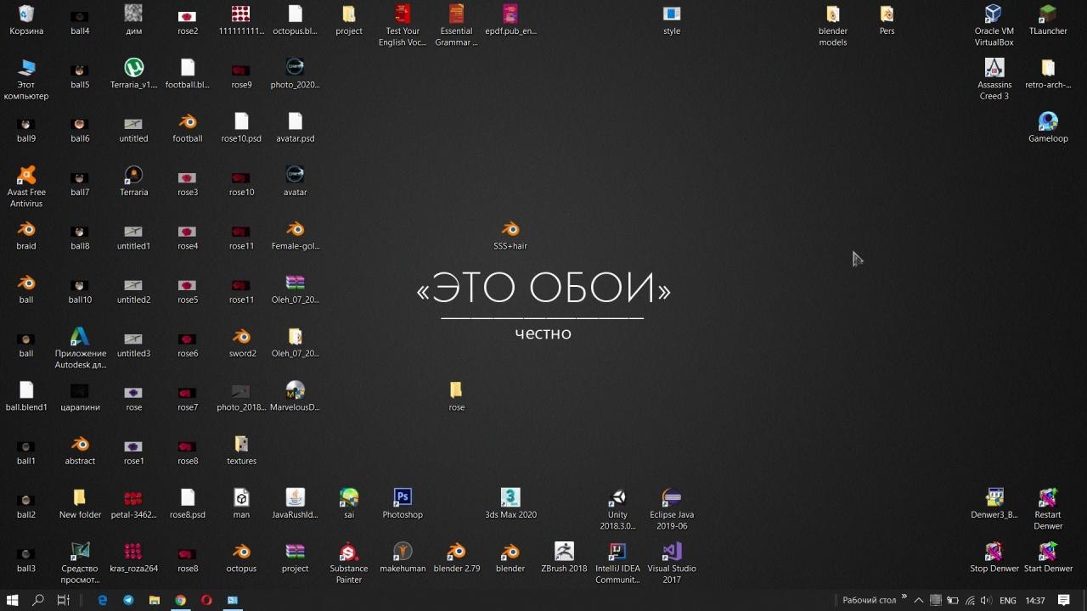Open the Action Center notifications
Viewport: 1087px width, 611px height.
tap(1064, 600)
